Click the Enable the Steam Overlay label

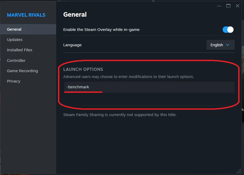click(x=101, y=30)
